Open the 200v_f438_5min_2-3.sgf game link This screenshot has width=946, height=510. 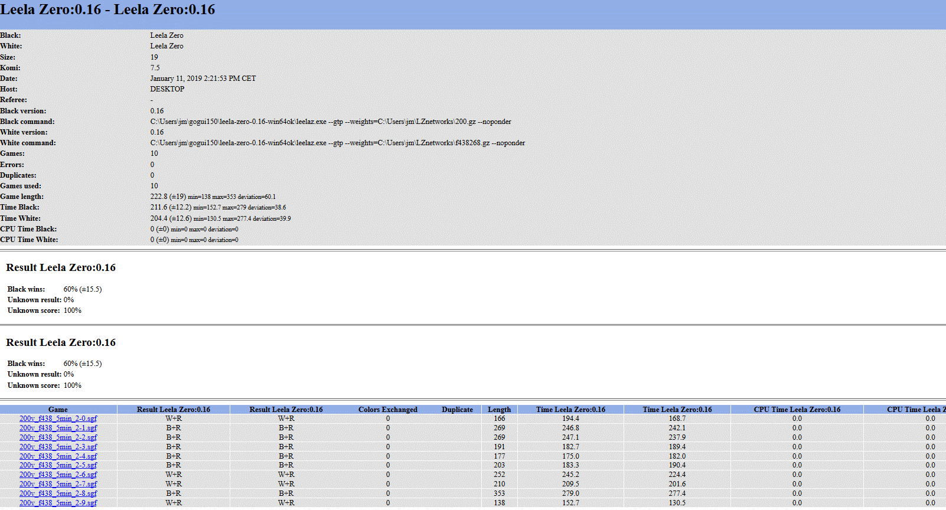[x=58, y=447]
